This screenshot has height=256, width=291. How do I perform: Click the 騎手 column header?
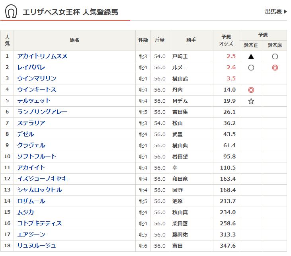click(x=191, y=40)
